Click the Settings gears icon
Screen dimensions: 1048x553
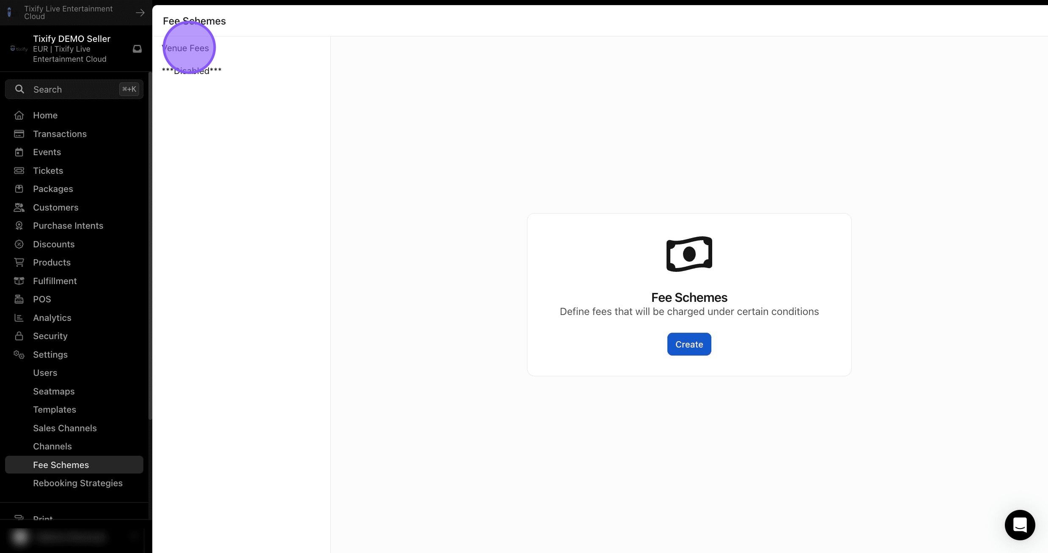point(19,355)
